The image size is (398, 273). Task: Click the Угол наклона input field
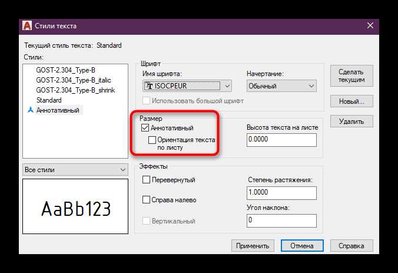click(281, 221)
